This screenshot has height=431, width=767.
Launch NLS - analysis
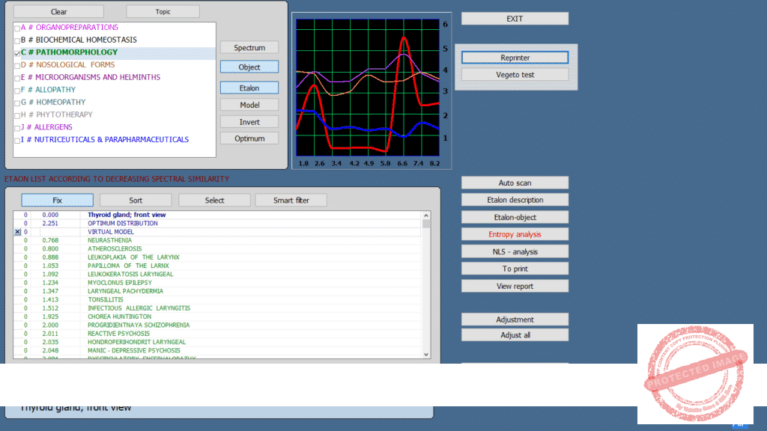tap(515, 251)
